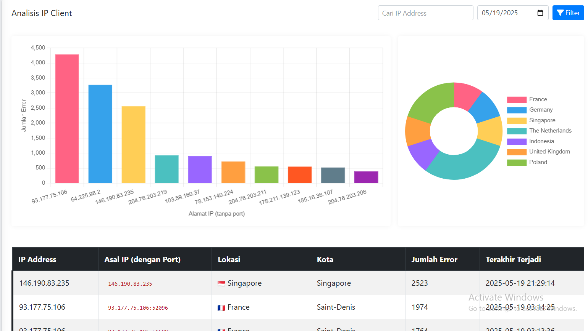Click the blue Filter button

point(568,13)
